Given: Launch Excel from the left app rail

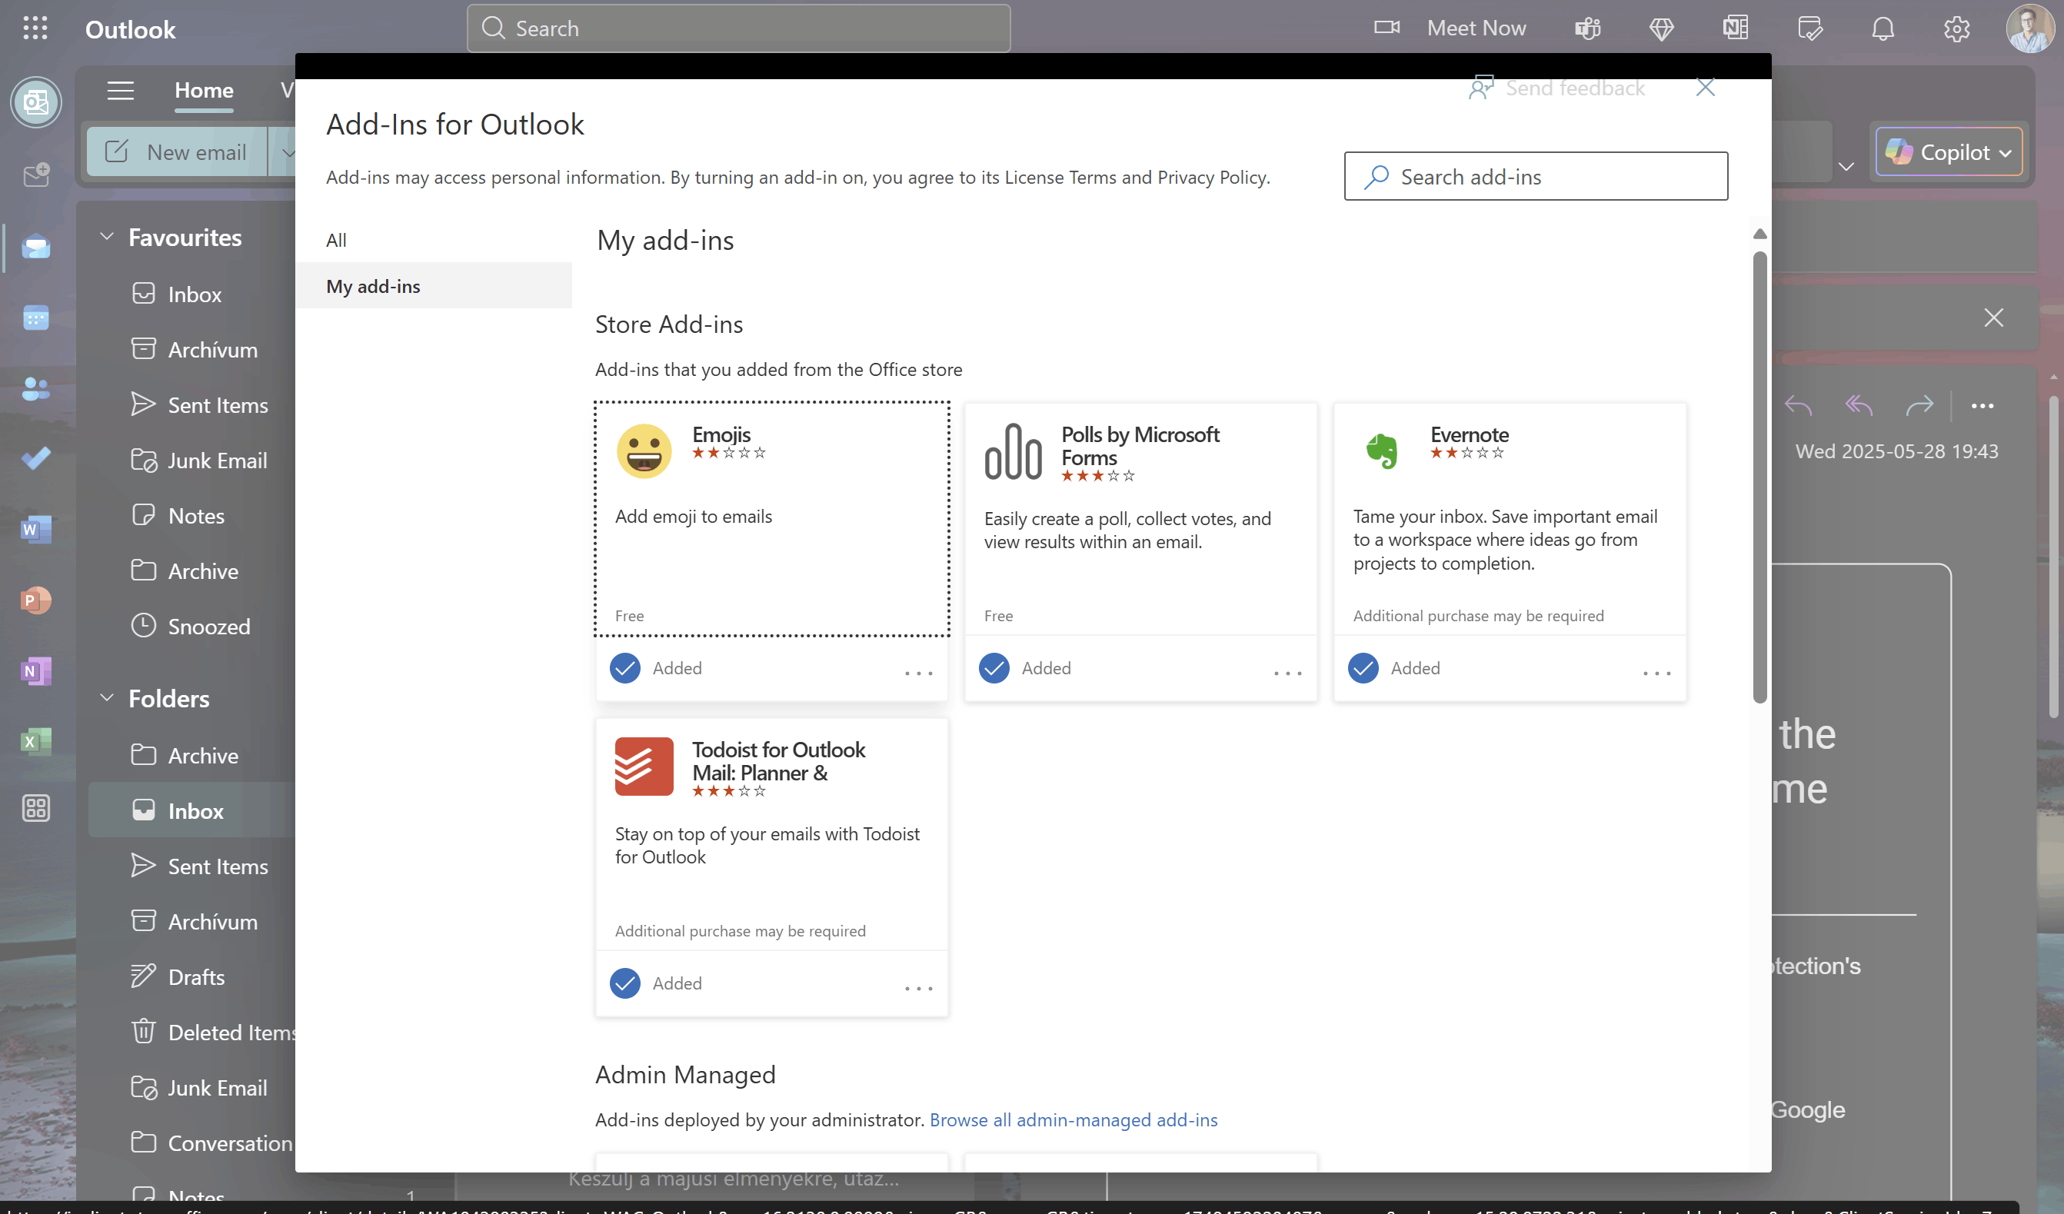Looking at the screenshot, I should [36, 742].
